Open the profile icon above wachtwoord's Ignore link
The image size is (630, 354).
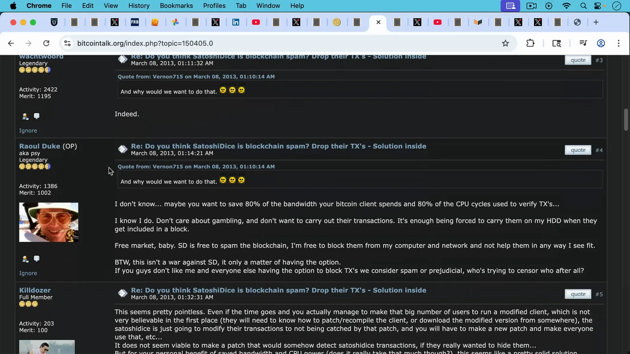25,116
